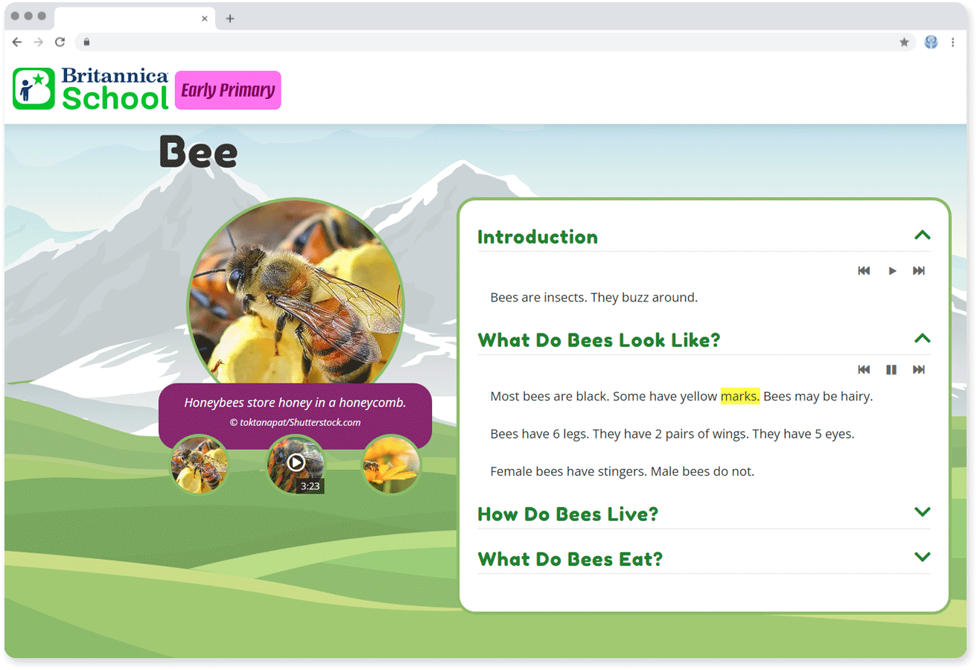Viewport: 977px width, 670px height.
Task: Bookmark page with the star icon
Action: pos(904,42)
